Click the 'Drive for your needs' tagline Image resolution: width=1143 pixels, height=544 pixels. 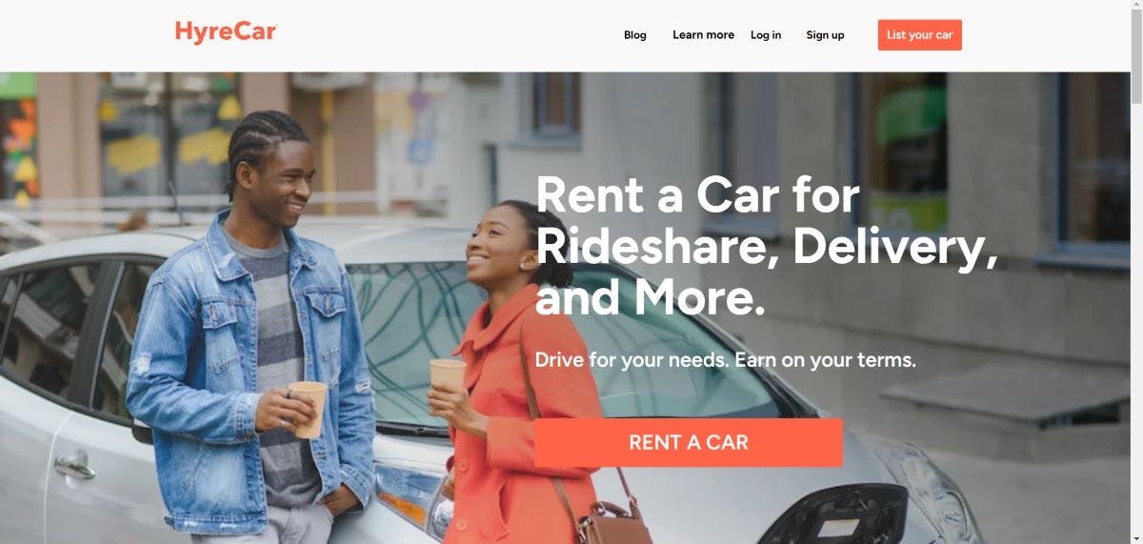tap(726, 361)
